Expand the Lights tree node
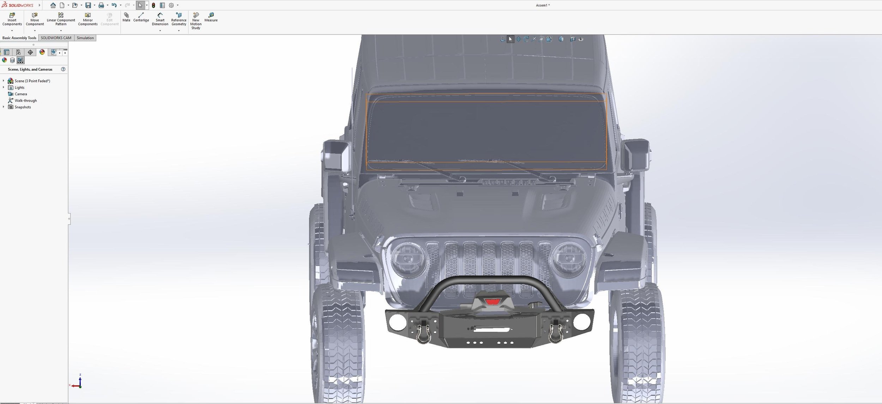882x404 pixels. click(4, 88)
